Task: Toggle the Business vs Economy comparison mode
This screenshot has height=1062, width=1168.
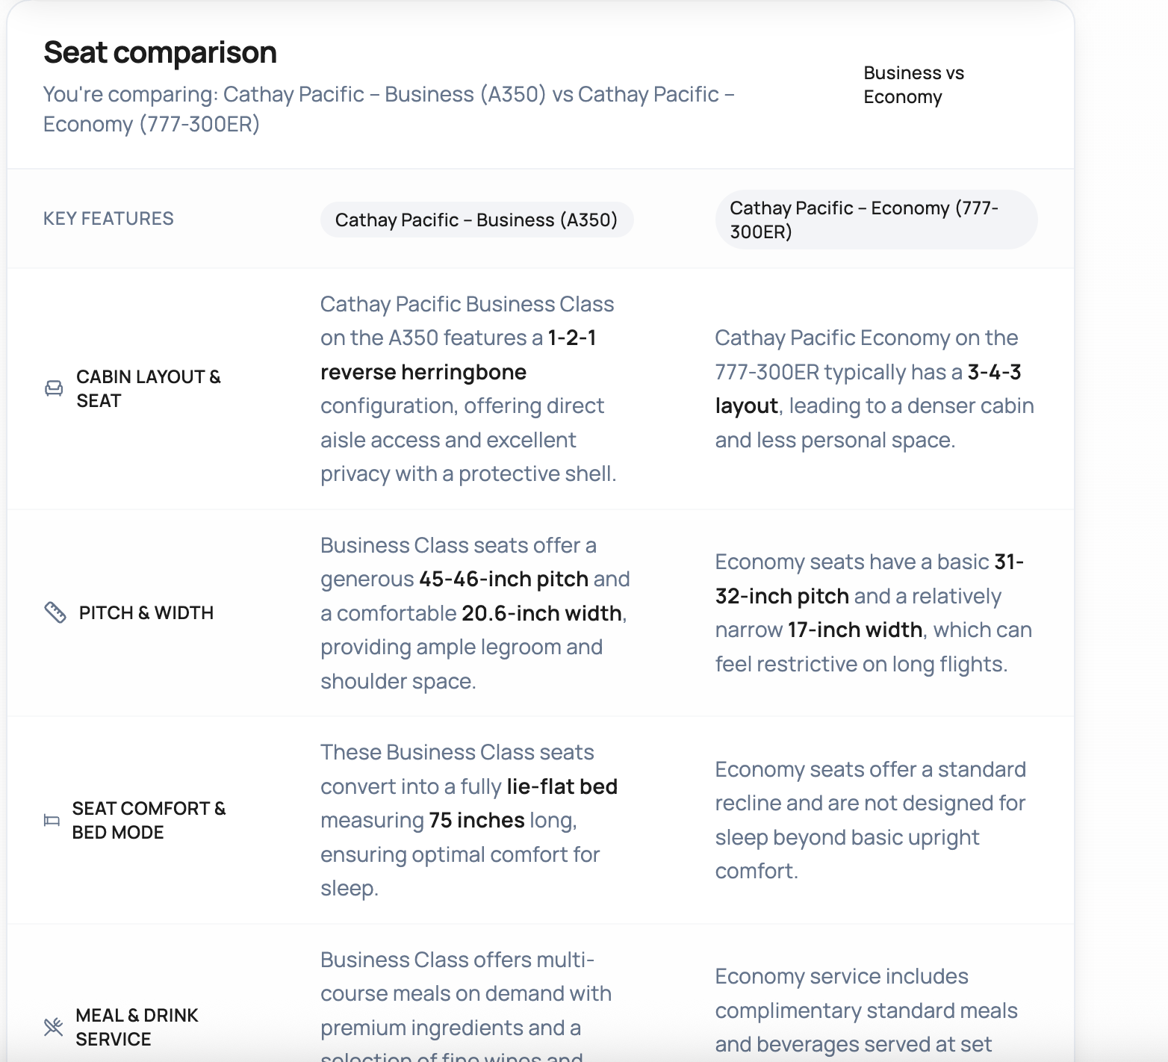Action: pyautogui.click(x=913, y=84)
